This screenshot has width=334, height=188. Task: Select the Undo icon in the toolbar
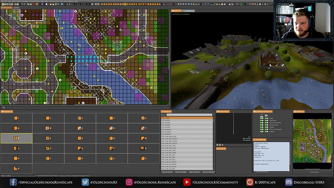(x=22, y=5)
